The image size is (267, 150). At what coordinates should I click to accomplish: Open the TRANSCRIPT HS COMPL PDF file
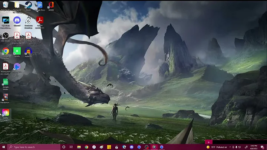[x=6, y=69]
